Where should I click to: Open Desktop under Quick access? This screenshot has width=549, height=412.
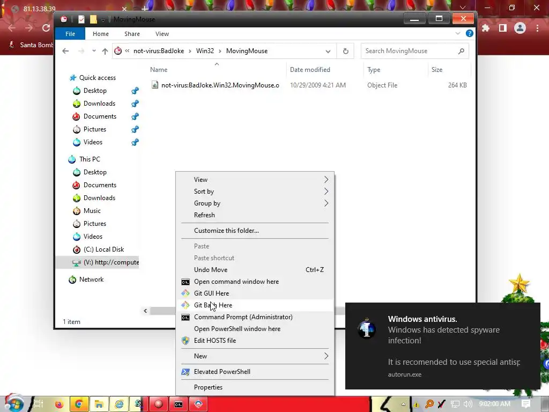coord(95,91)
